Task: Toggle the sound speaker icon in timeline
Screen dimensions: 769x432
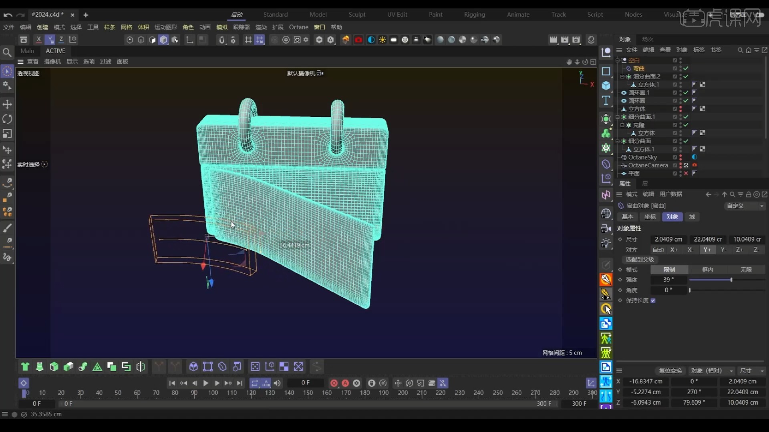Action: tap(277, 383)
